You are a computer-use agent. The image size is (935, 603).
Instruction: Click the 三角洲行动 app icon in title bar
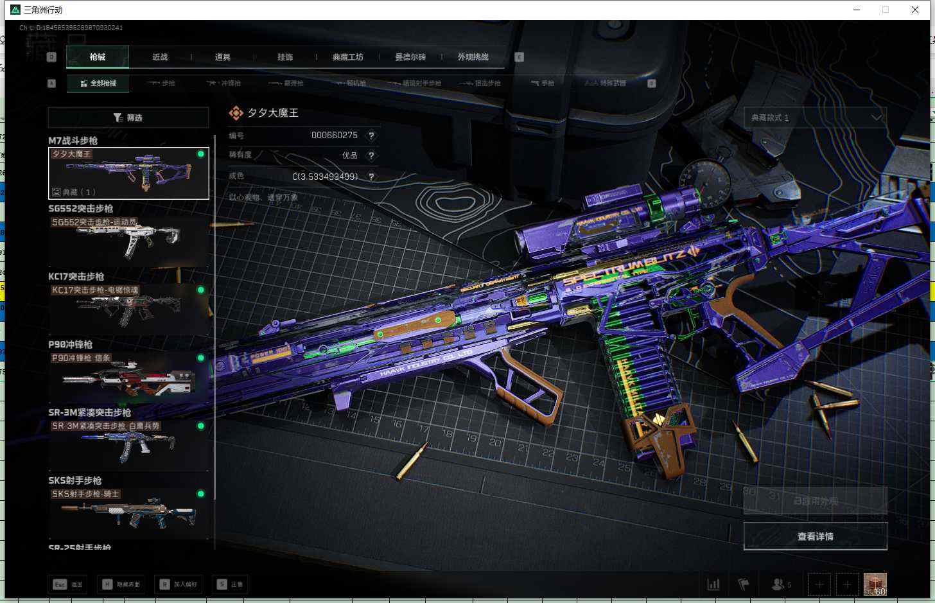tap(15, 10)
